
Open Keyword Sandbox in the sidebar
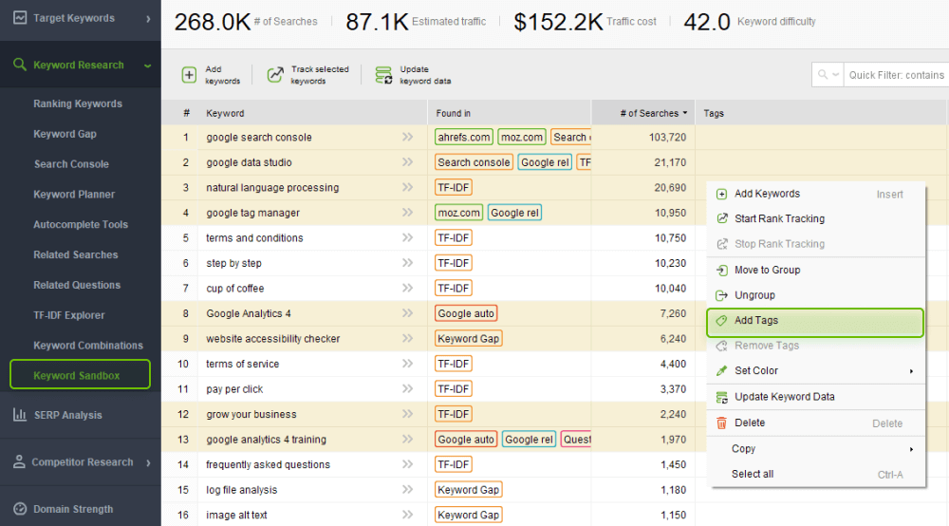point(77,375)
